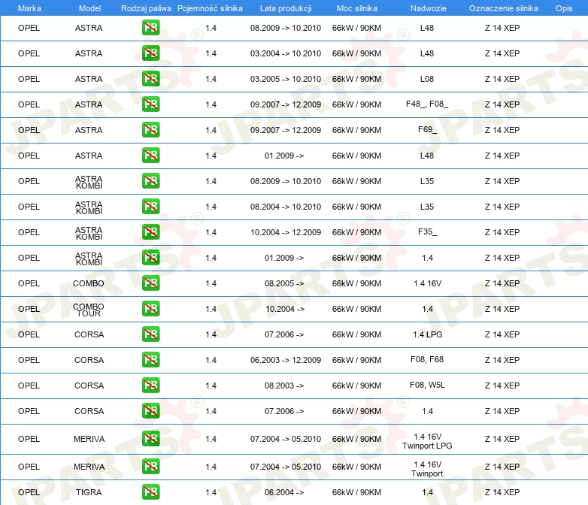Click fuel icon for MERIVA Twinport LPG
The height and width of the screenshot is (505, 588).
pos(150,438)
